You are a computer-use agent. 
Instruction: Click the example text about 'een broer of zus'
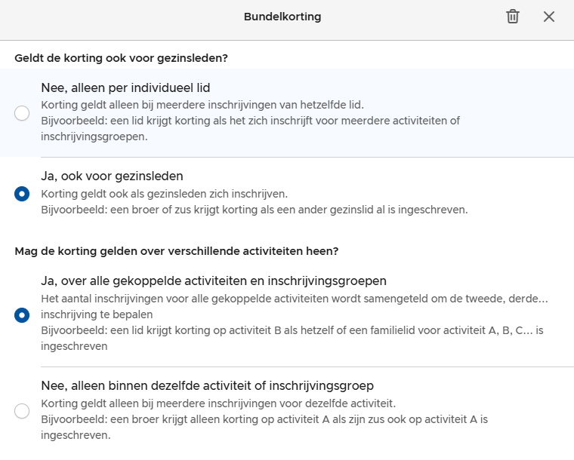pyautogui.click(x=255, y=209)
